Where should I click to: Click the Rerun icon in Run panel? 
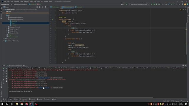click(4, 68)
